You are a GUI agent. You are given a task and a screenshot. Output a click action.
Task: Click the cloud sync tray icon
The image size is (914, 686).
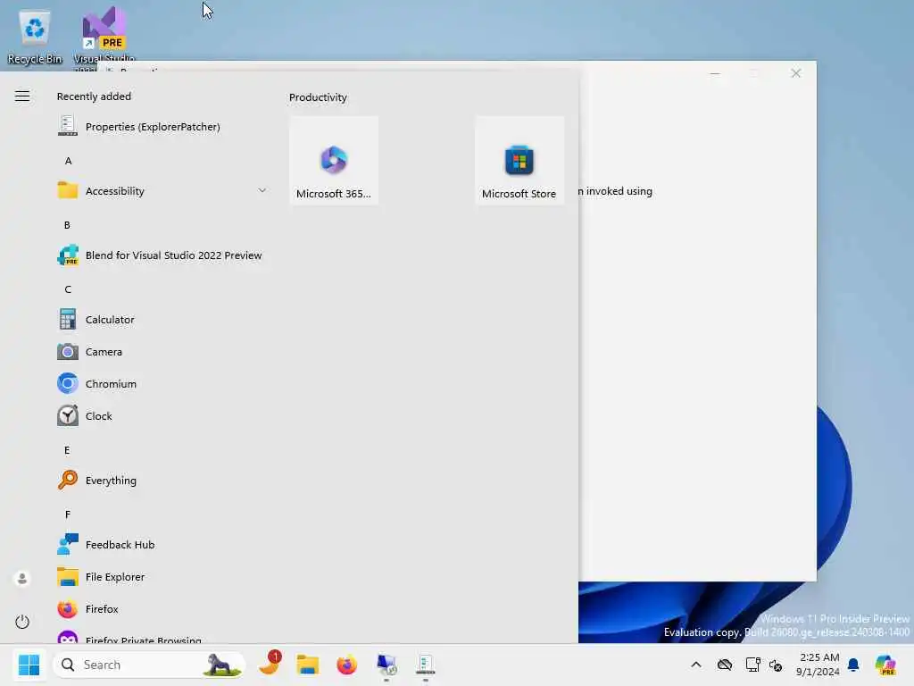(725, 665)
